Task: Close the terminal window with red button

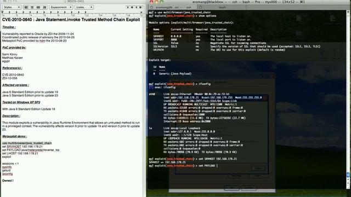Action: 151,2
